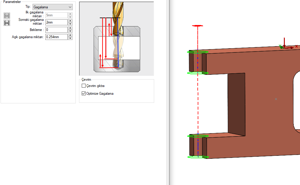Click the red drill start marker above the part
Image resolution: width=300 pixels, height=185 pixels.
[197, 26]
